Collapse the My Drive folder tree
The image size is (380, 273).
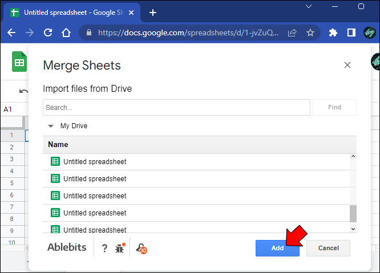click(51, 126)
